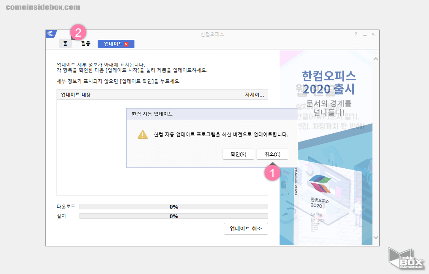Click the scroll down arrow beside banner
This screenshot has width=429, height=274.
[376, 237]
